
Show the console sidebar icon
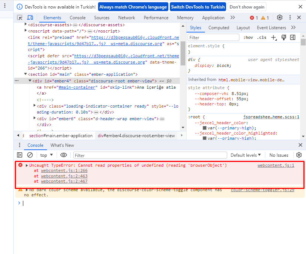(x=20, y=155)
